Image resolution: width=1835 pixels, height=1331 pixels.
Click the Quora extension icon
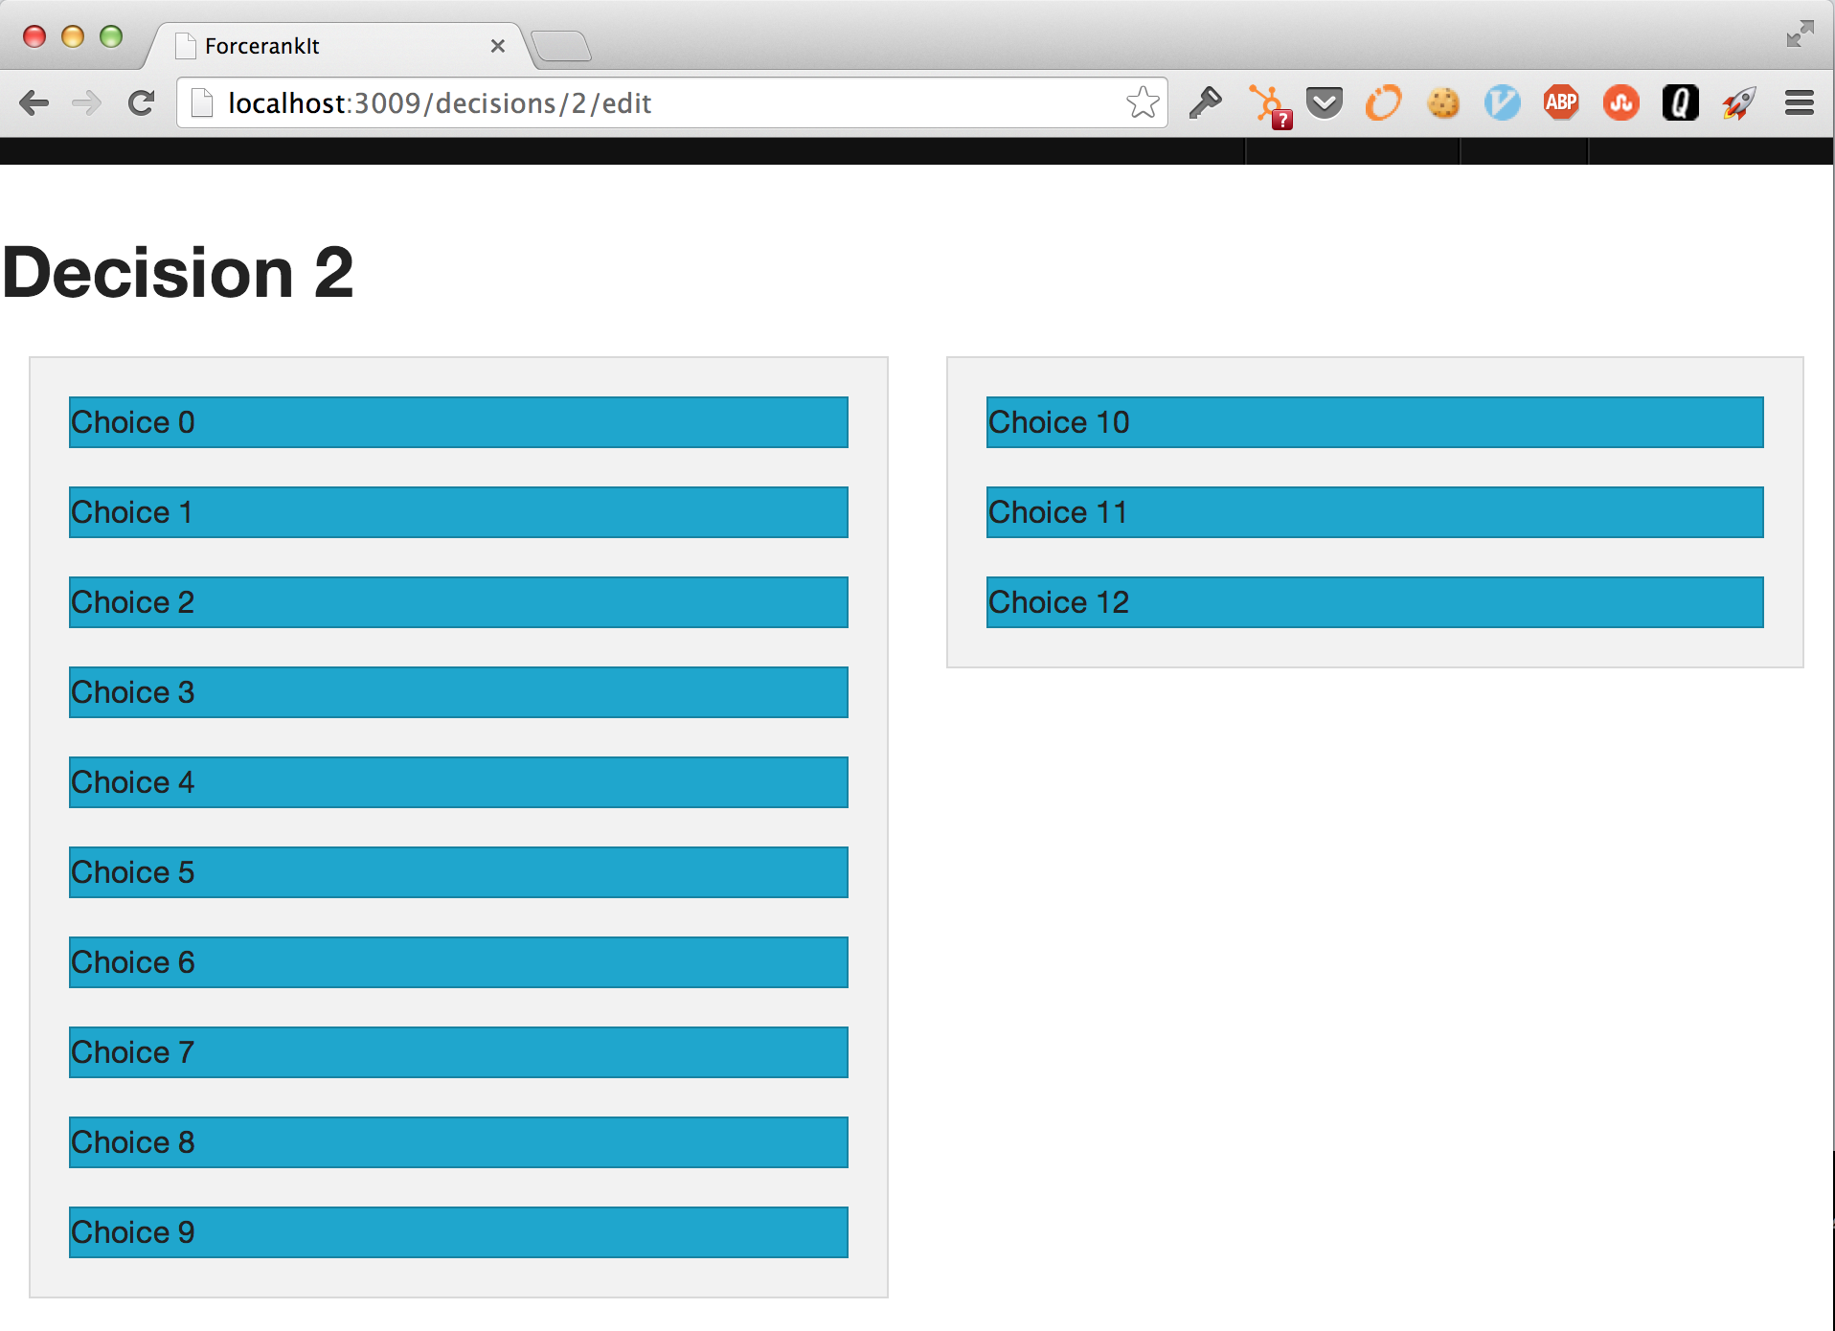coord(1680,102)
